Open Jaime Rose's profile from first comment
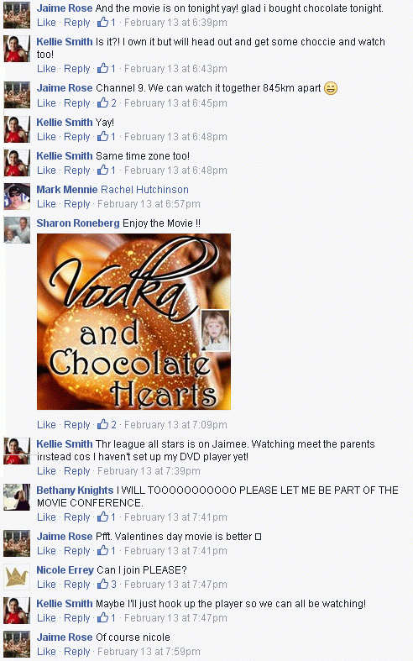Image resolution: width=413 pixels, height=661 pixels. pyautogui.click(x=65, y=8)
